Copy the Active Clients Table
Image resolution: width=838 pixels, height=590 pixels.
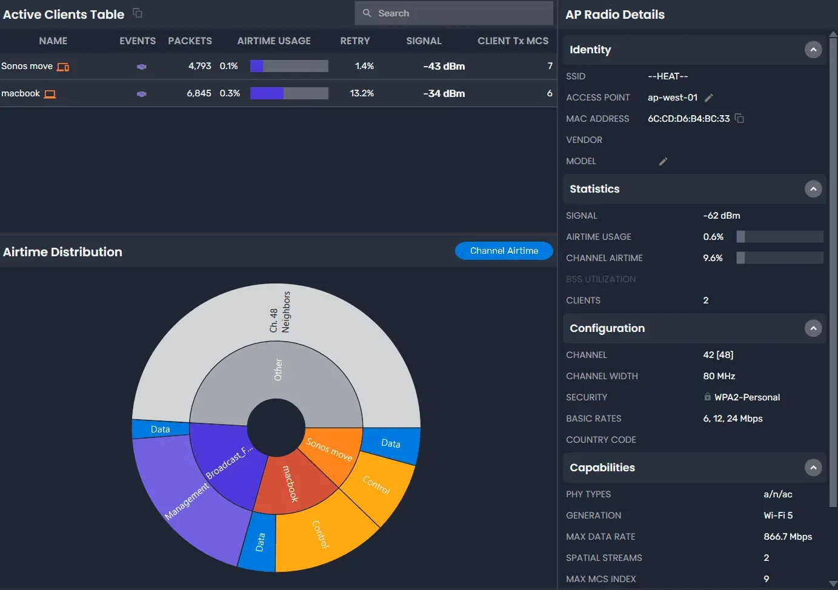click(x=138, y=12)
